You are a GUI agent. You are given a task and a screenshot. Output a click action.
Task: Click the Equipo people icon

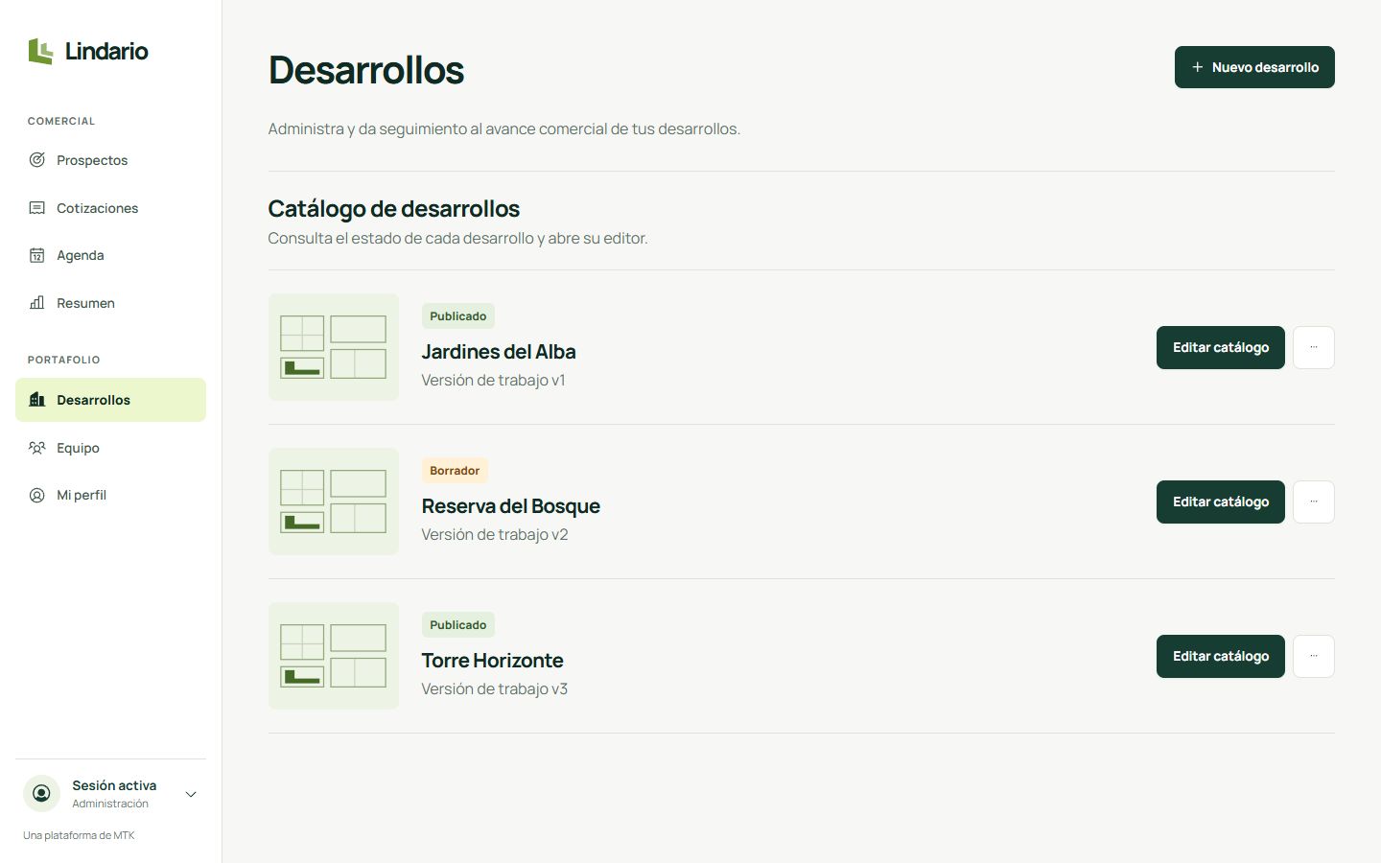pyautogui.click(x=36, y=448)
